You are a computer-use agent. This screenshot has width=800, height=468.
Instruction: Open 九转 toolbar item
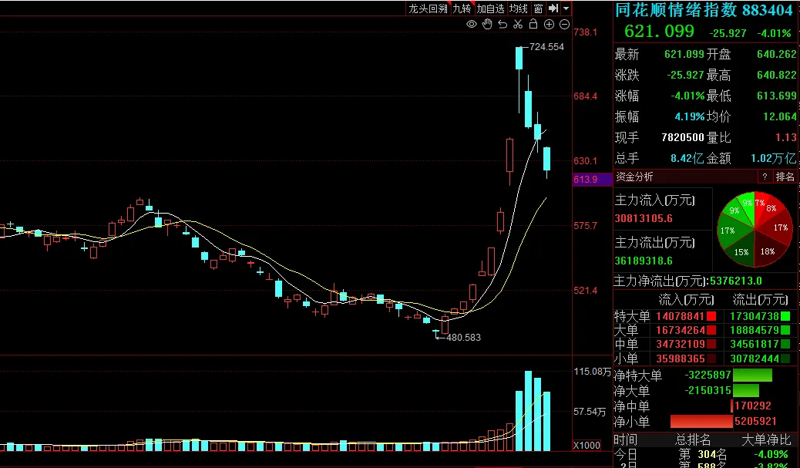(x=462, y=8)
